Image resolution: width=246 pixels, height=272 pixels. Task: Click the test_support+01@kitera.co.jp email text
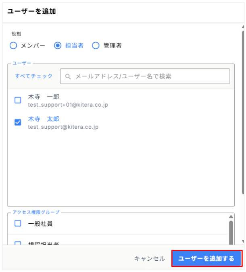(68, 105)
